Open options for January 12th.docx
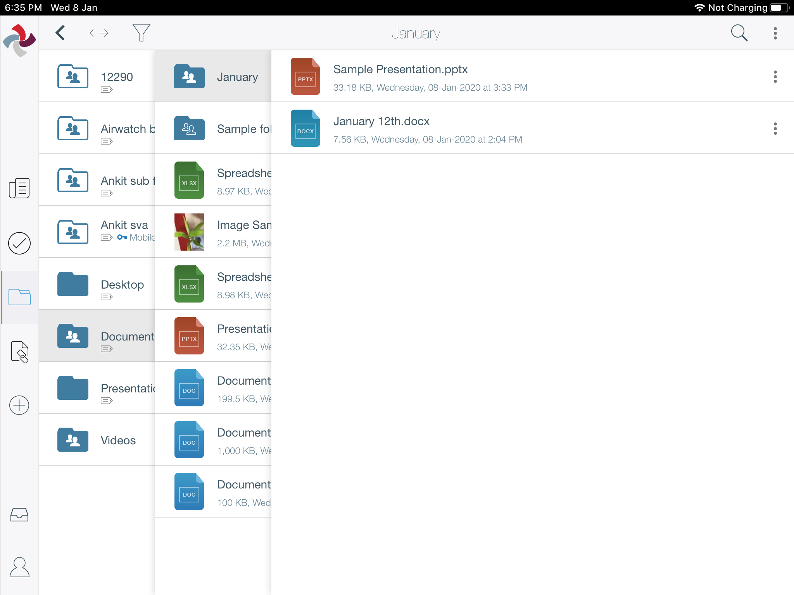794x595 pixels. (775, 129)
